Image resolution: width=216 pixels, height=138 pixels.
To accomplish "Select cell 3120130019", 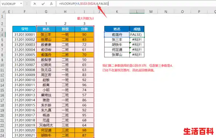I will 24,125.
